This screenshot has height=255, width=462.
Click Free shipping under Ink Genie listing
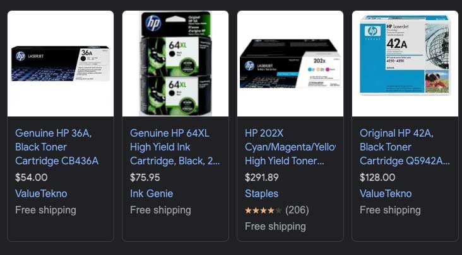(160, 210)
